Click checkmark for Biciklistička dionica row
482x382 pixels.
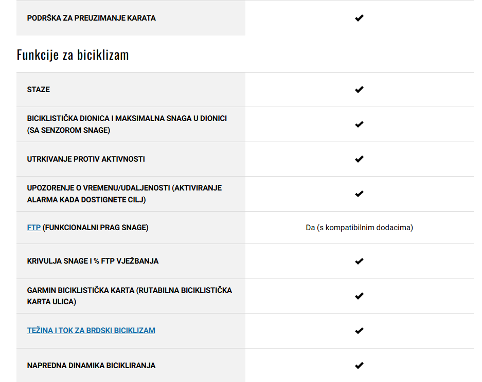coord(359,124)
